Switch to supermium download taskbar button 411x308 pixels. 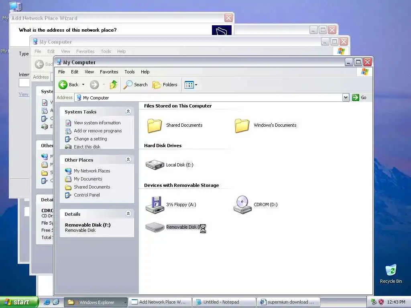coord(288,302)
